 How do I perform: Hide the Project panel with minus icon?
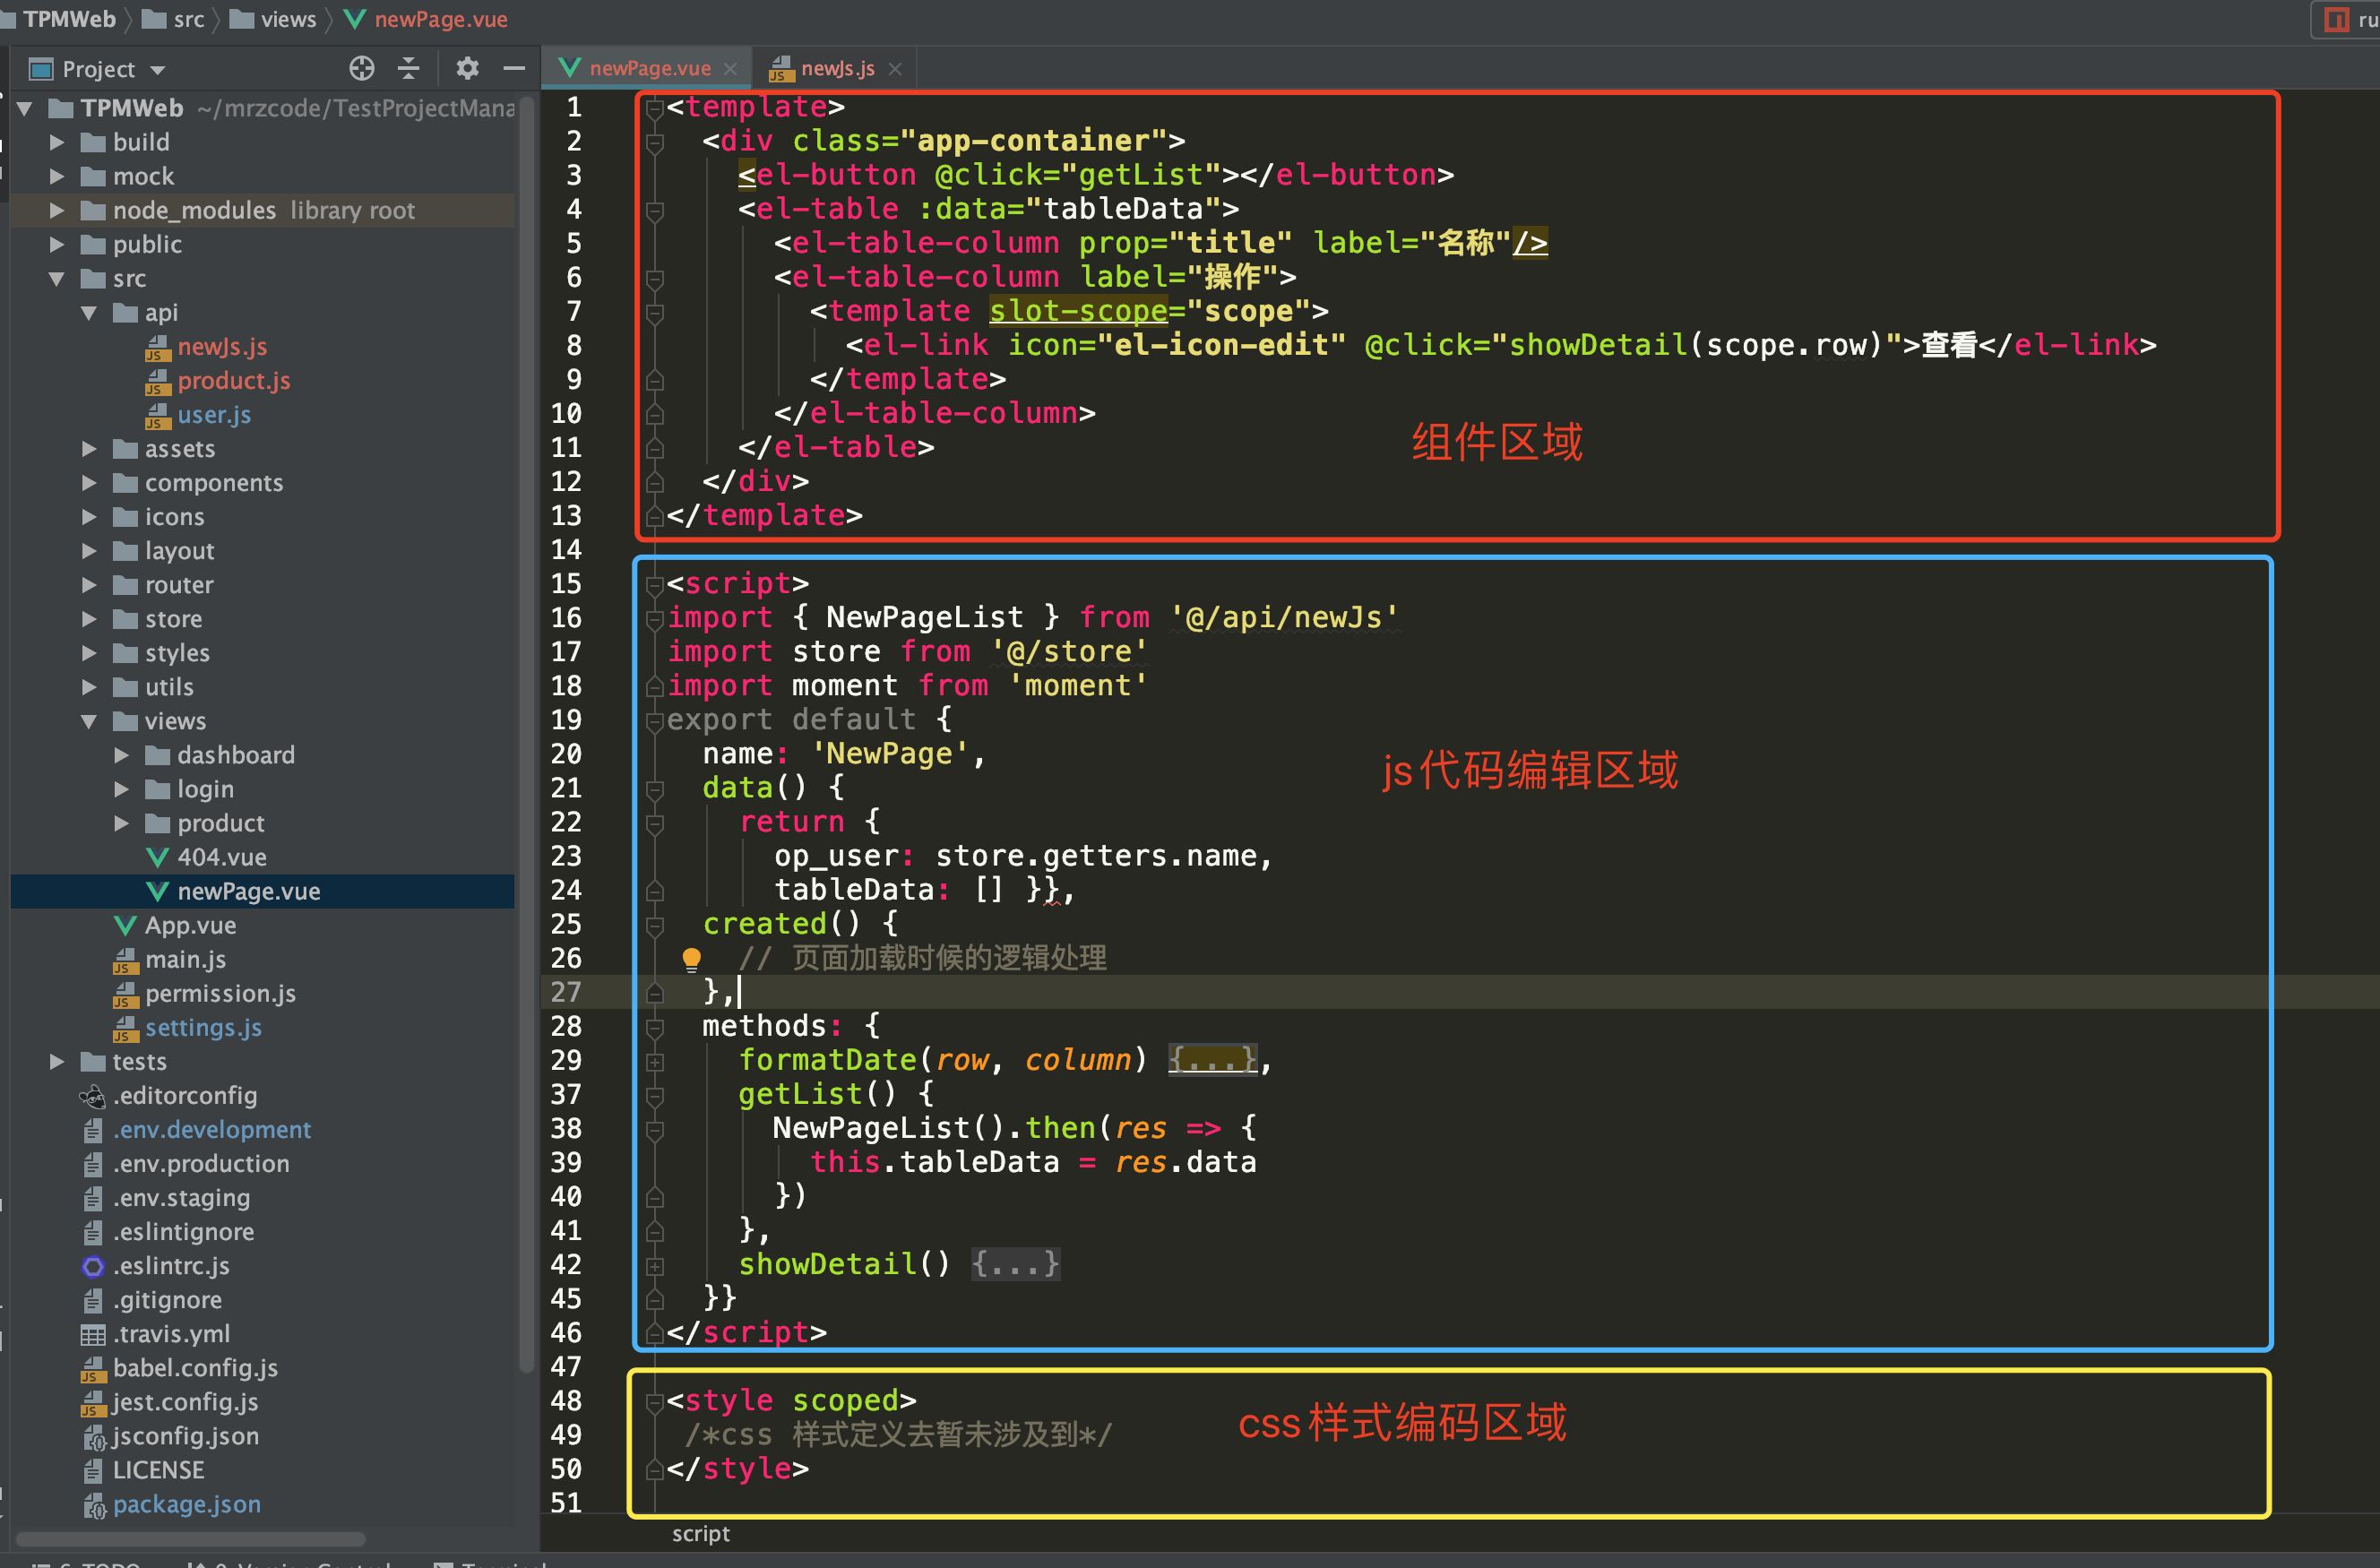pos(514,68)
